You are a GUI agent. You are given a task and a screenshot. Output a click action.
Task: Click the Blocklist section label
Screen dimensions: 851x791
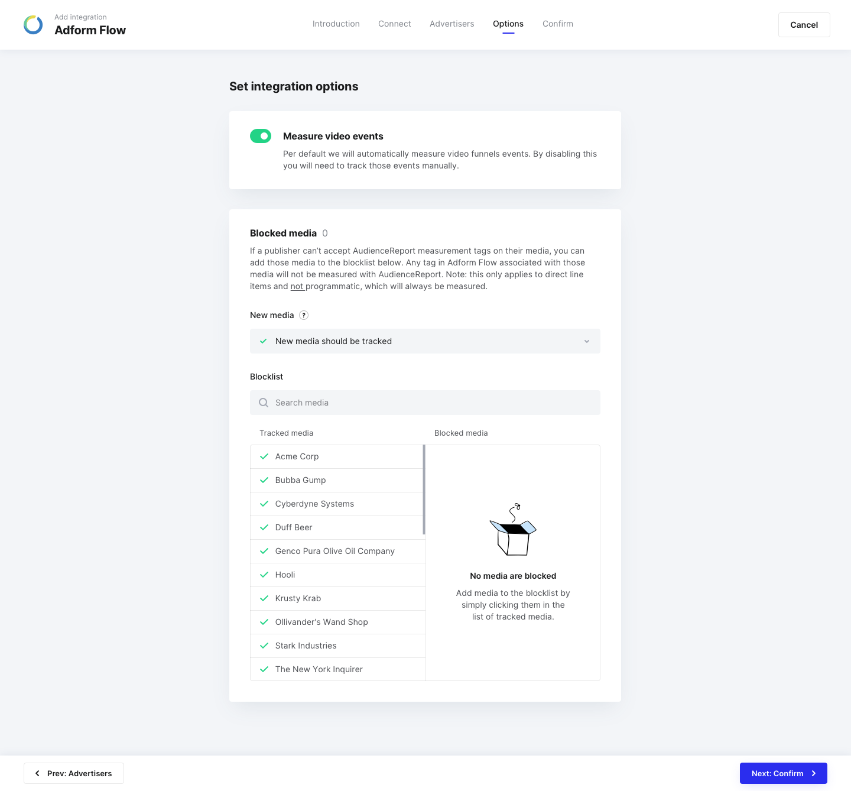click(267, 377)
